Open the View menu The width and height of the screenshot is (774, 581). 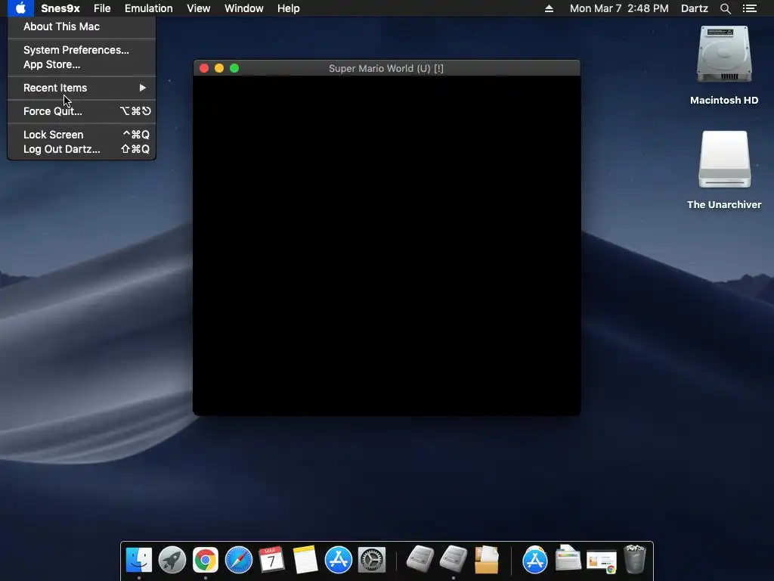click(x=199, y=8)
